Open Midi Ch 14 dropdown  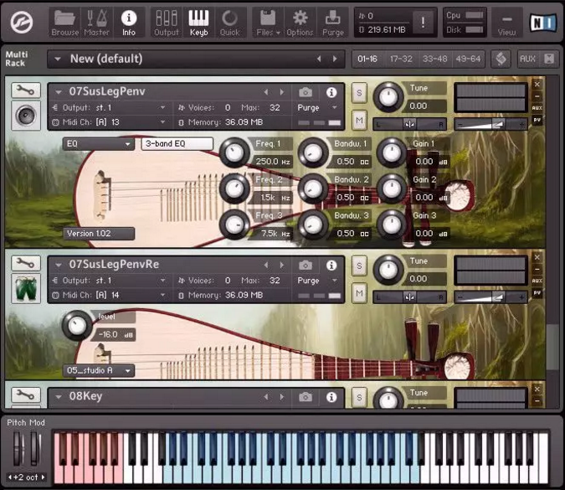coord(163,295)
